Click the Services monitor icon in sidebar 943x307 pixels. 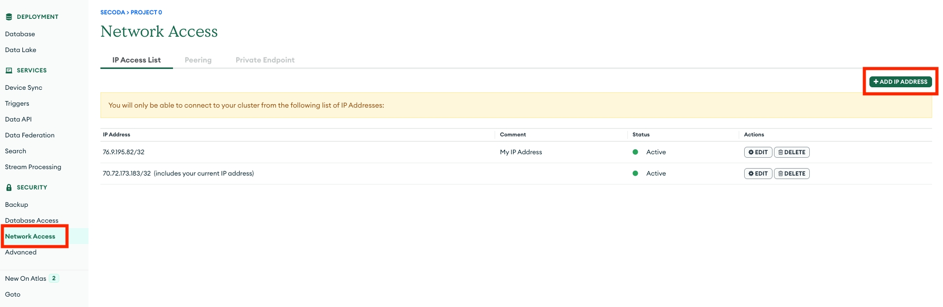pyautogui.click(x=9, y=70)
